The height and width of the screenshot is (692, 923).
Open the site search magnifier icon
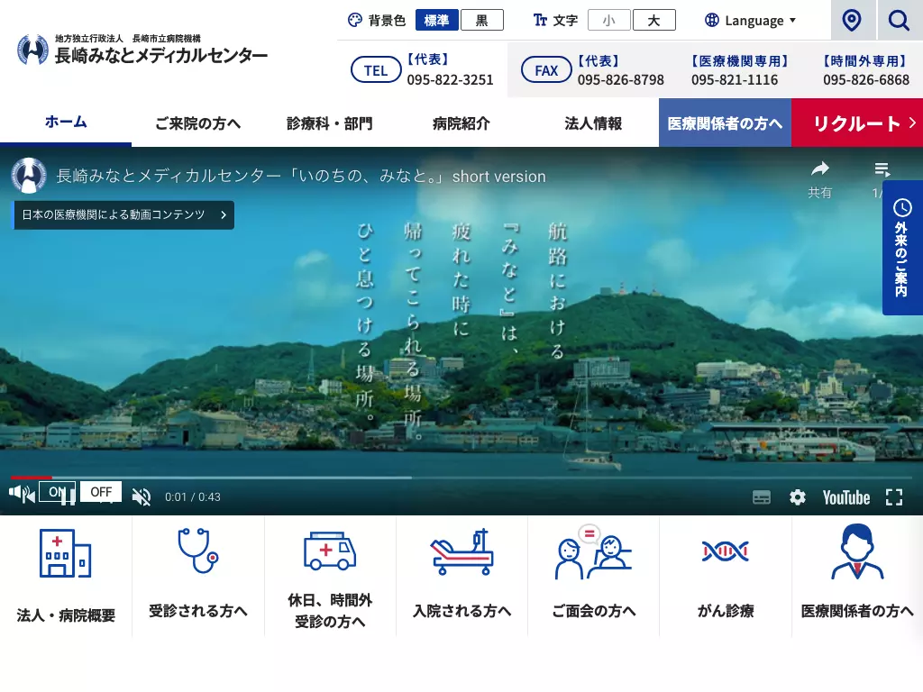point(899,20)
